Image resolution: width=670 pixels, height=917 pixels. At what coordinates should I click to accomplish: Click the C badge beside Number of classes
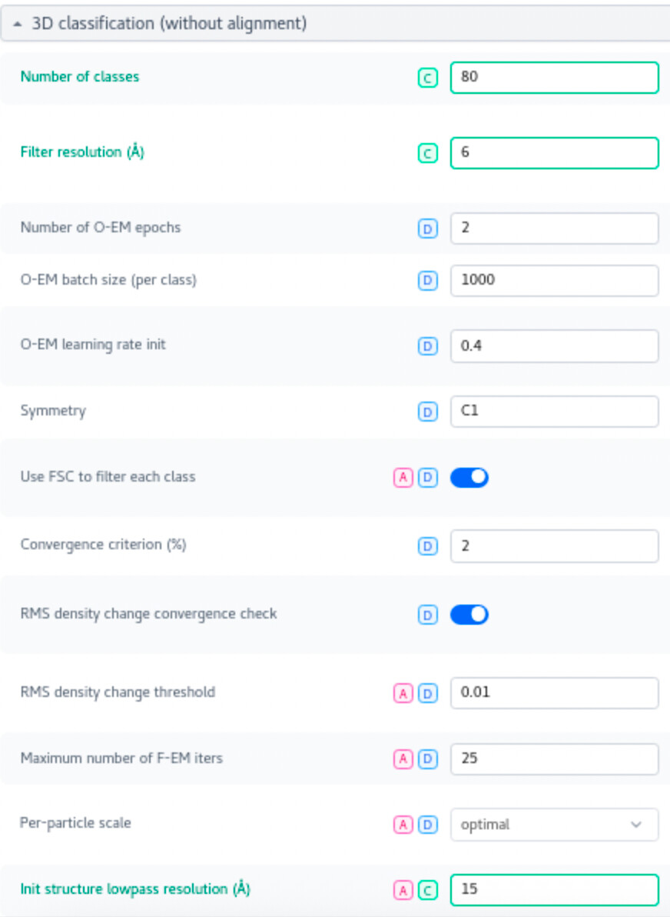[428, 78]
